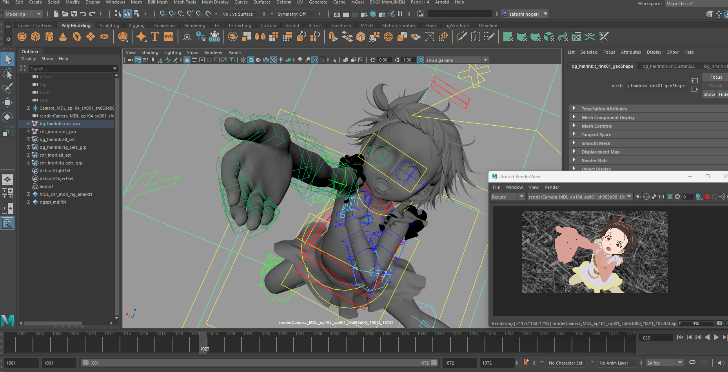Go to start of playback range

click(x=680, y=337)
